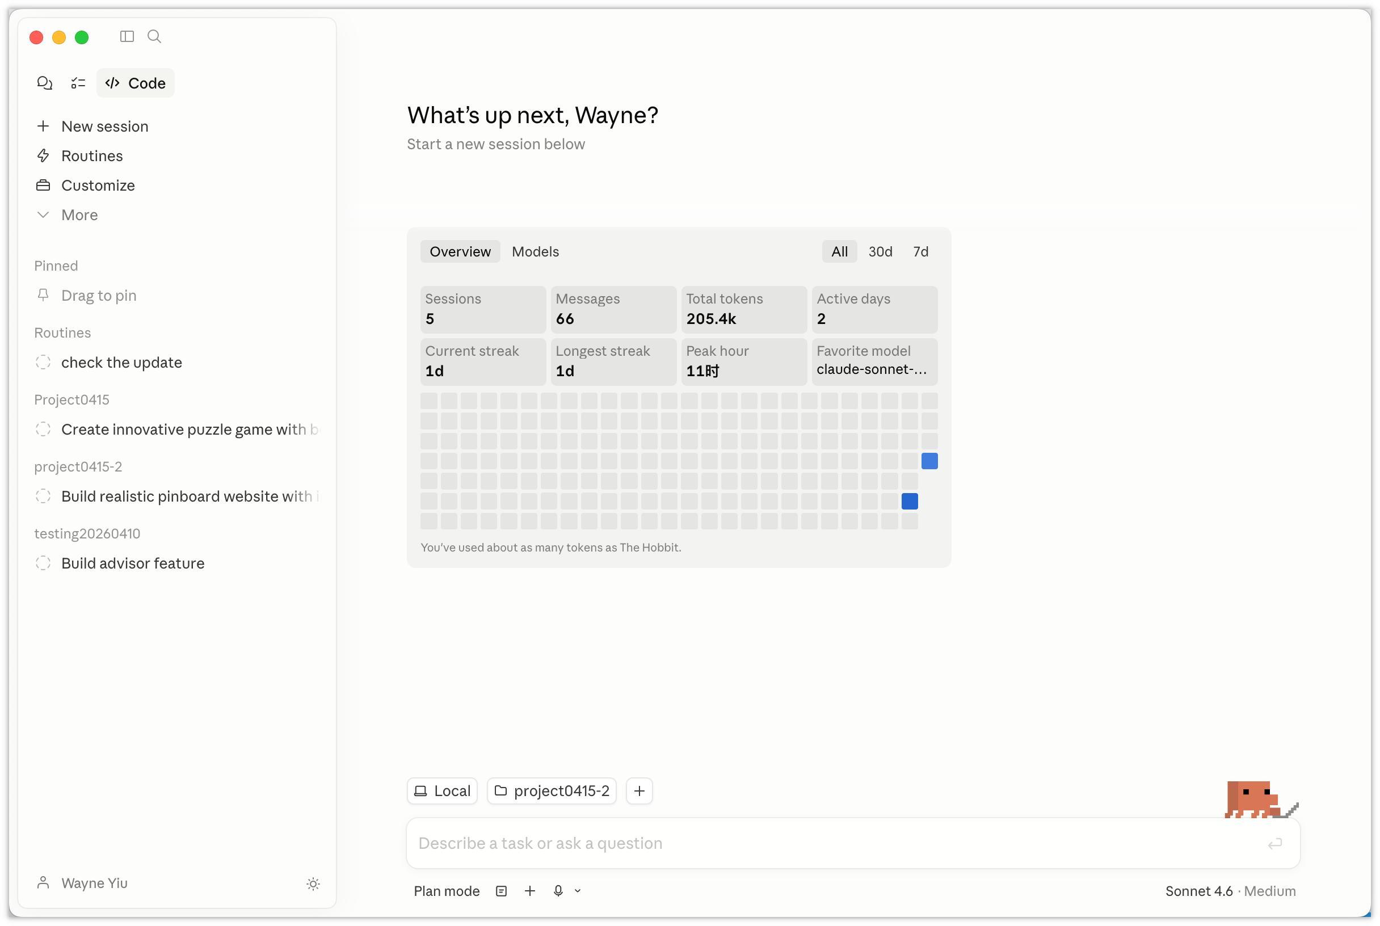Open search with magnifier icon
This screenshot has width=1380, height=926.
tap(154, 37)
